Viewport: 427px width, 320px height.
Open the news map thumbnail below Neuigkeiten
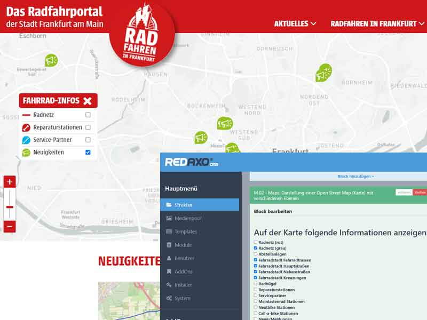[x=129, y=301]
